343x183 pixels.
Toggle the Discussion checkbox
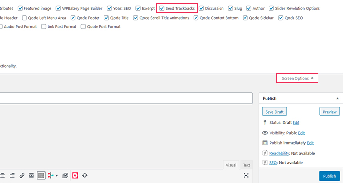coord(201,8)
